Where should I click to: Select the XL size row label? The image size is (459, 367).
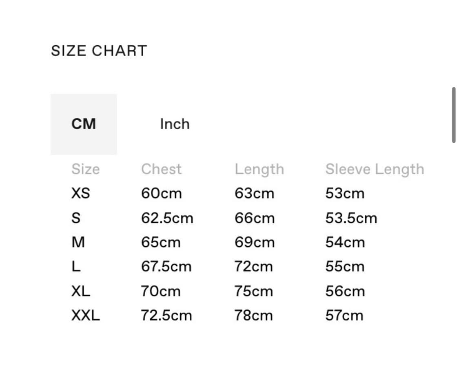(x=80, y=291)
